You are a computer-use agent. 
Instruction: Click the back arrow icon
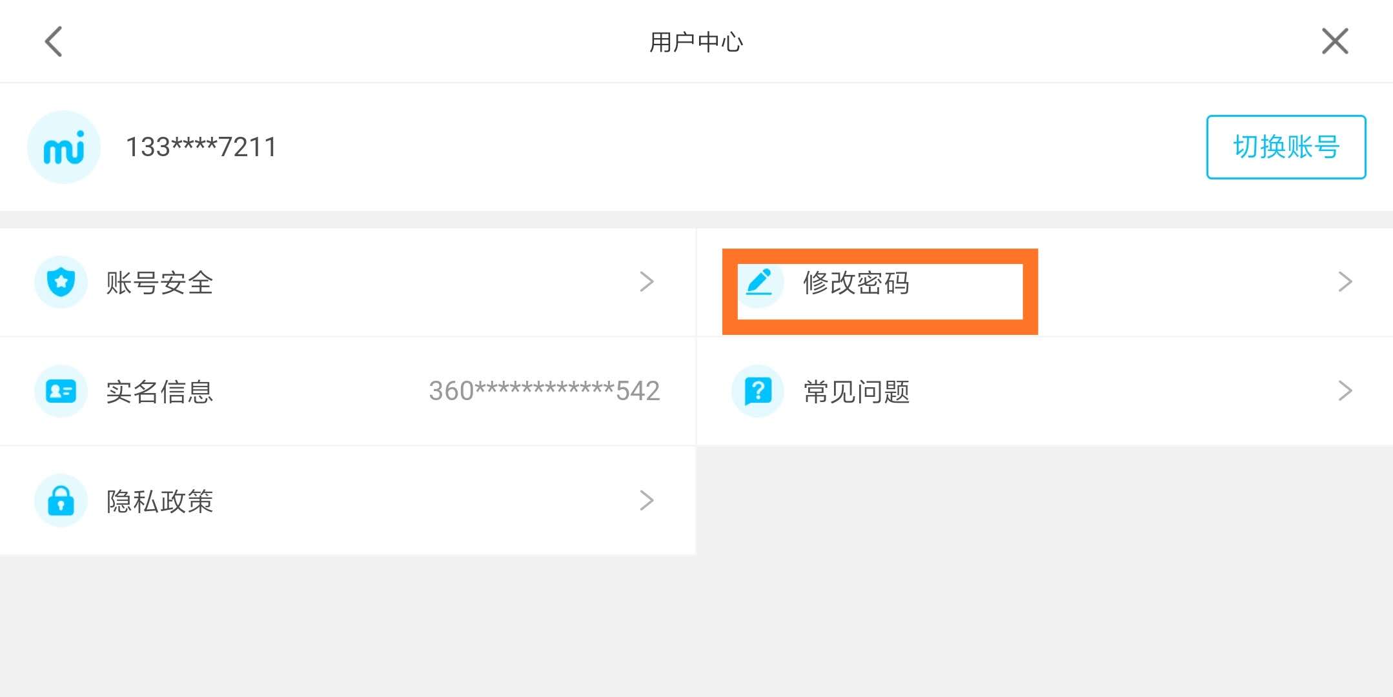pos(55,42)
